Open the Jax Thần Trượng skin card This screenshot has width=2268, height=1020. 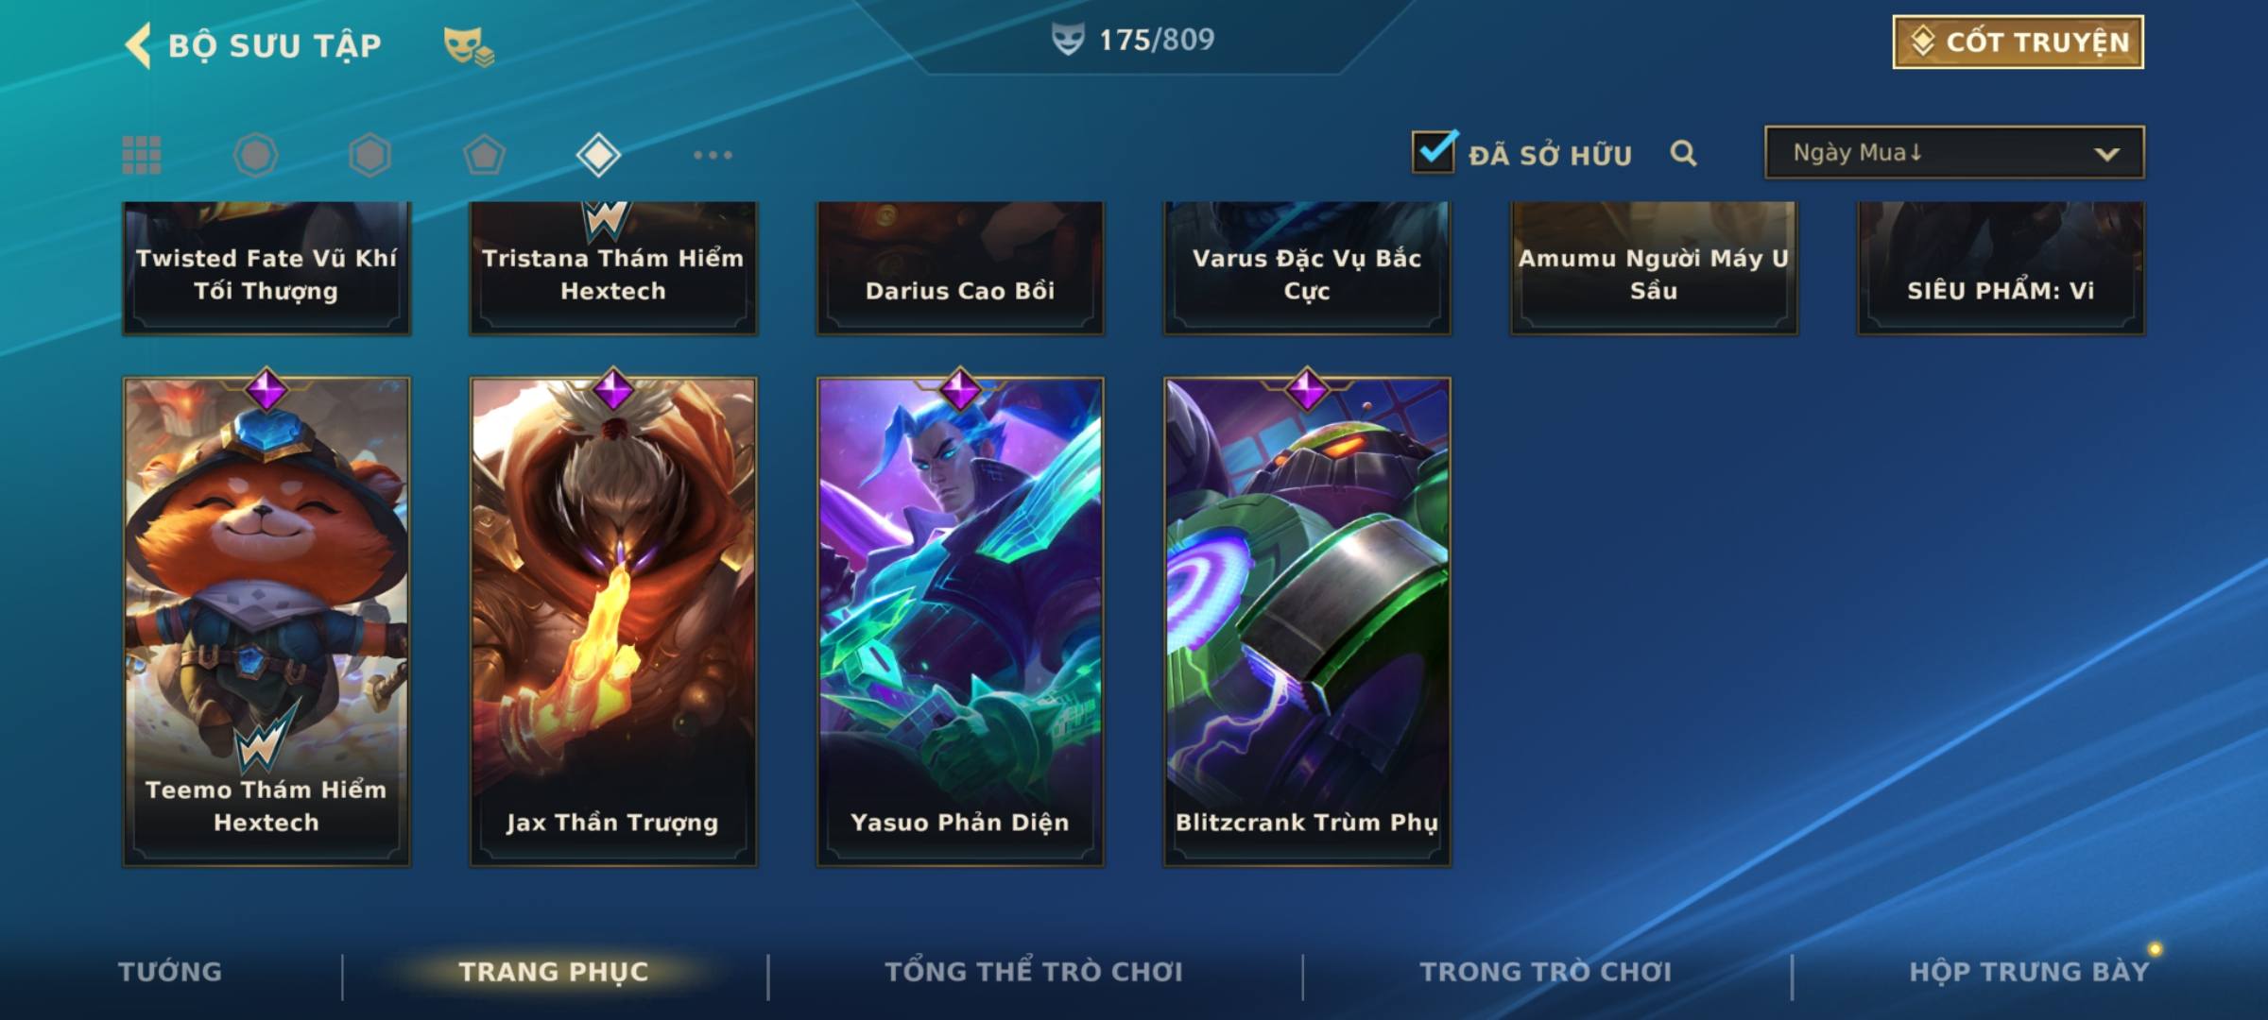point(613,620)
